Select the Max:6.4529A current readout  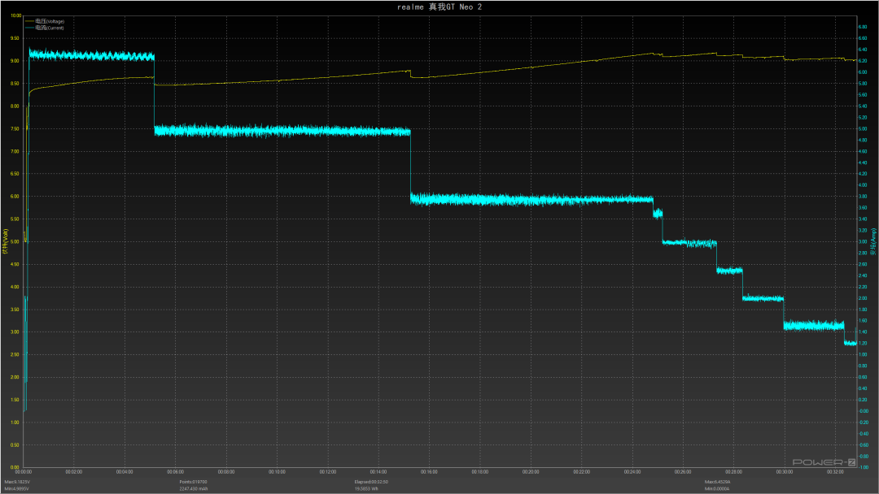coord(718,482)
